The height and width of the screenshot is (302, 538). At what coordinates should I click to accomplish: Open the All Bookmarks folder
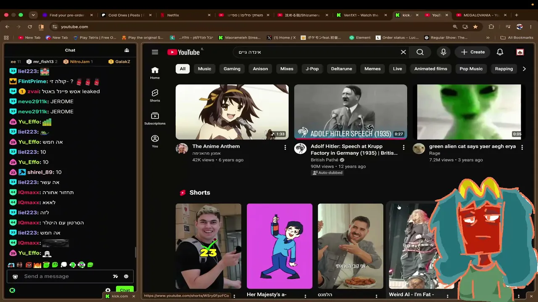click(x=517, y=37)
